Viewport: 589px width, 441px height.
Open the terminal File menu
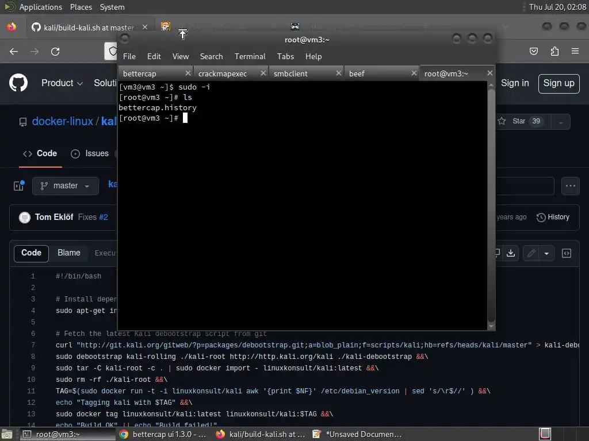click(x=129, y=56)
